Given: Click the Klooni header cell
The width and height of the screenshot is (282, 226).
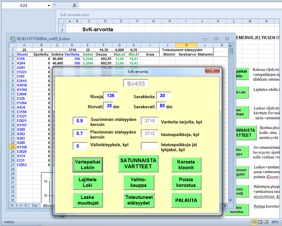Looking at the screenshot, I should tap(24, 54).
